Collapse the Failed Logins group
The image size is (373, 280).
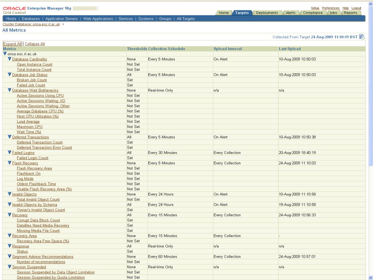9,152
